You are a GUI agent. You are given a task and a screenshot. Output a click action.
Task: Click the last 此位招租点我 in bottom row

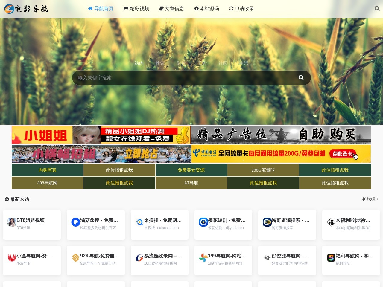tap(335, 183)
